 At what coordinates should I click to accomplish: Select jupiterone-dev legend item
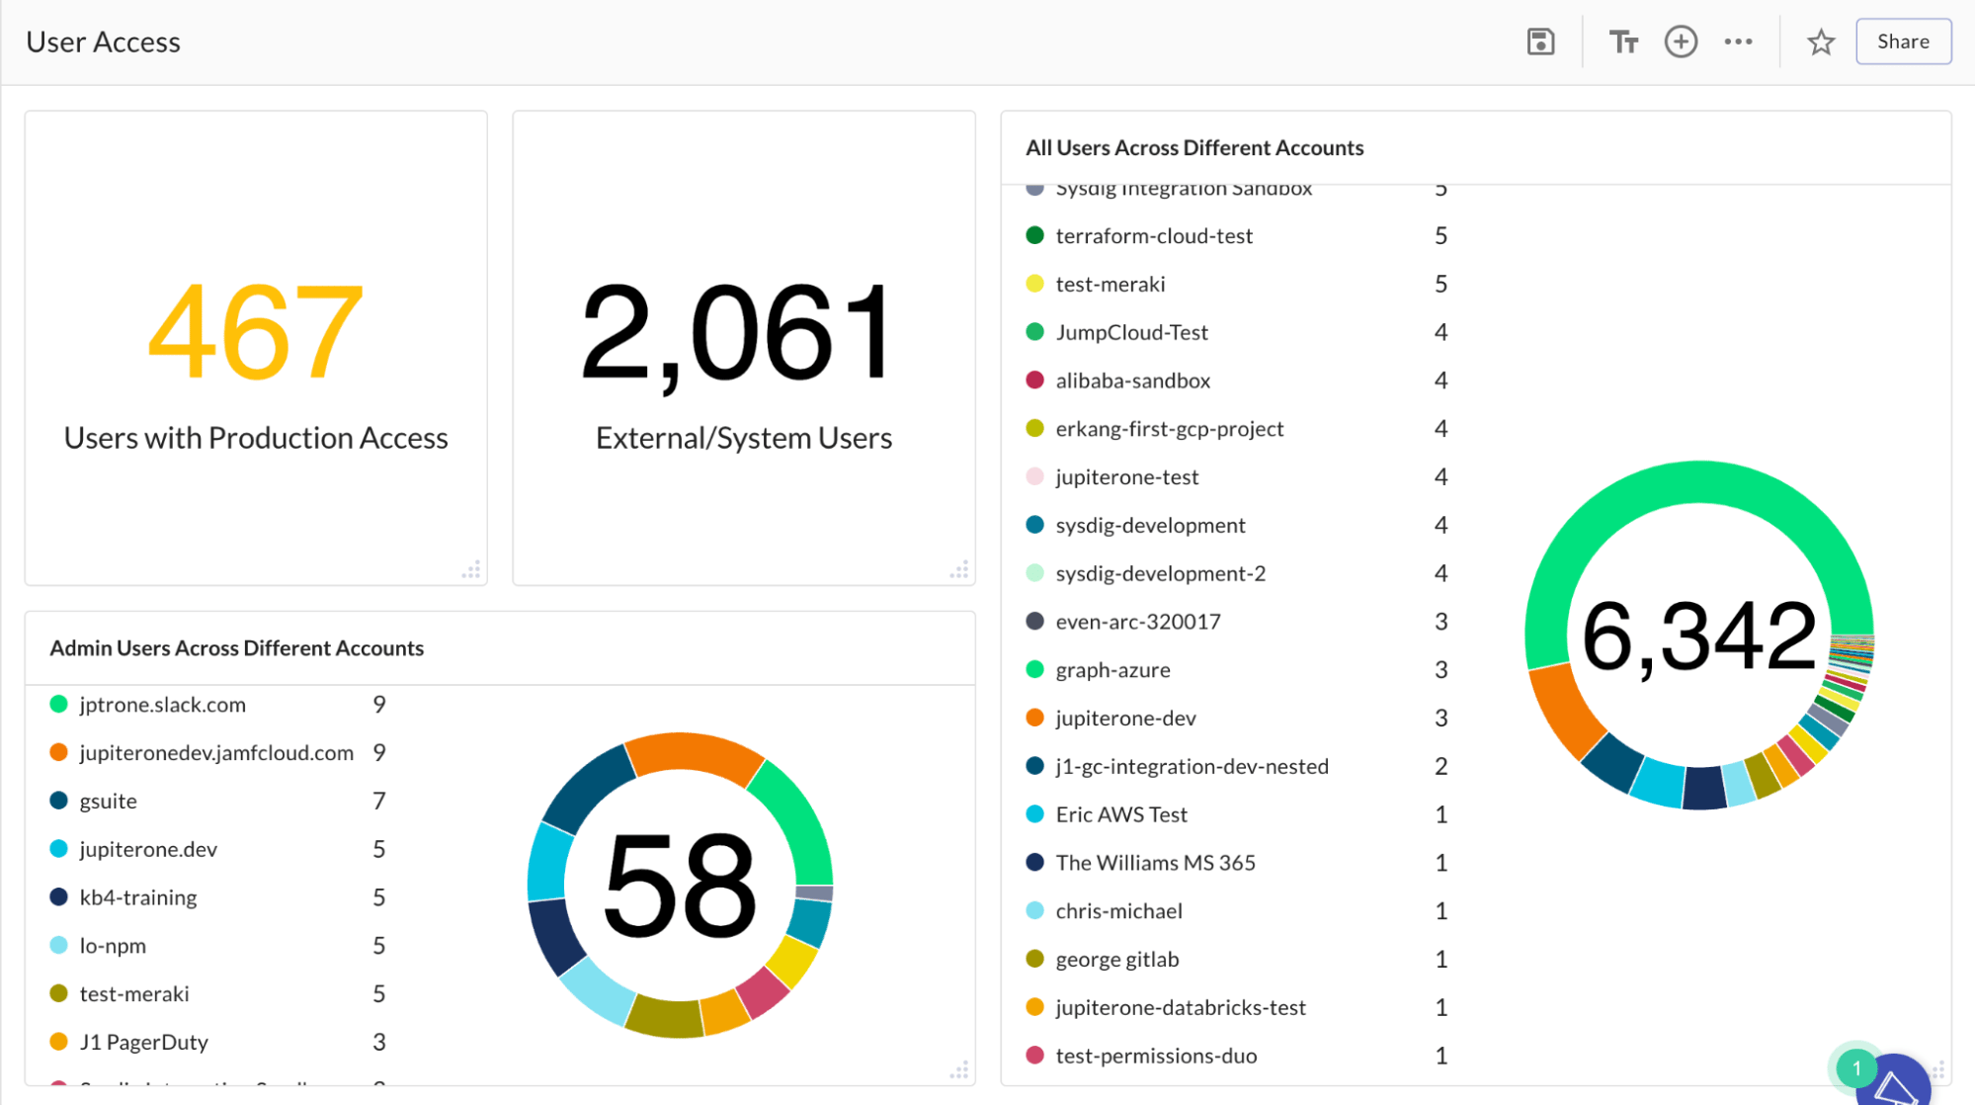point(1125,719)
